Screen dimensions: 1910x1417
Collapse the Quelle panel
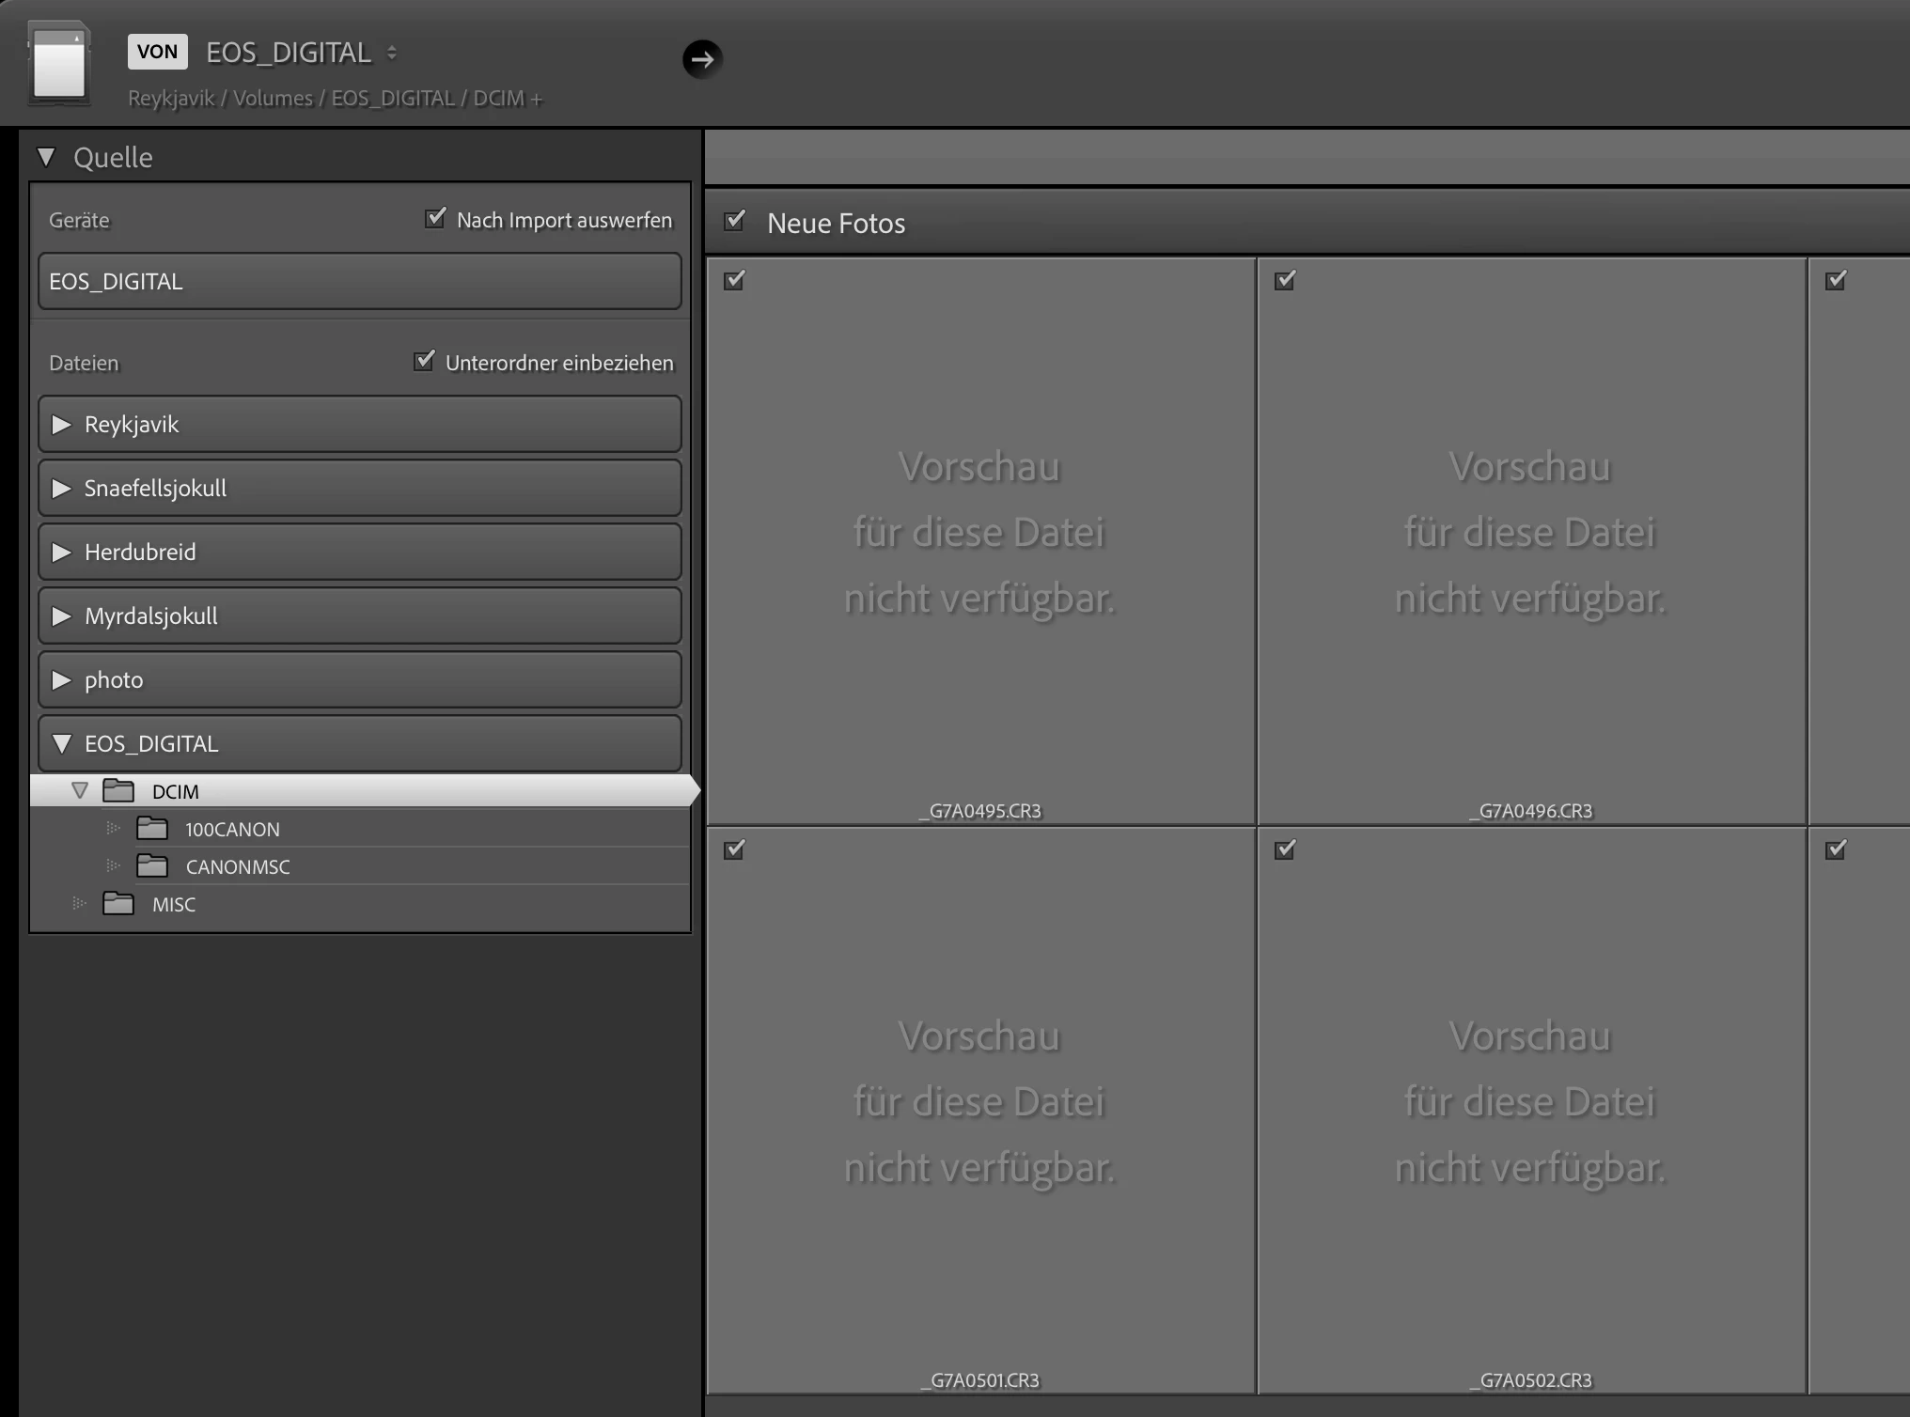(x=46, y=157)
